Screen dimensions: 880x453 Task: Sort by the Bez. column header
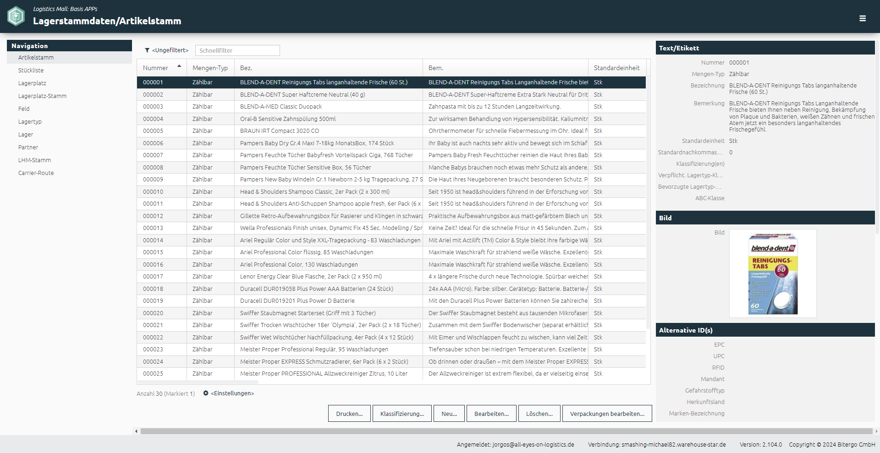(x=328, y=68)
